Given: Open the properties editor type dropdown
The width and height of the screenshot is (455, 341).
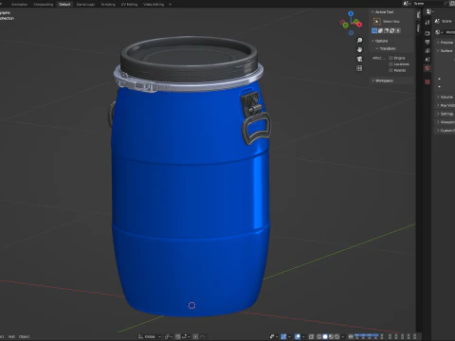Looking at the screenshot, I should tap(429, 11).
